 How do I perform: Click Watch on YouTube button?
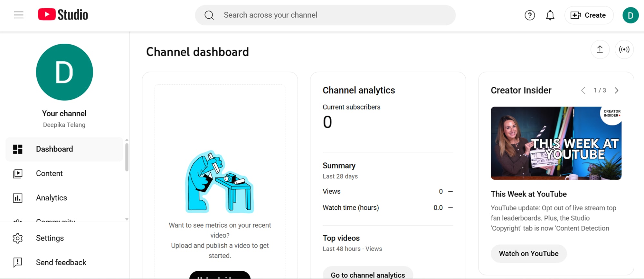(x=528, y=253)
